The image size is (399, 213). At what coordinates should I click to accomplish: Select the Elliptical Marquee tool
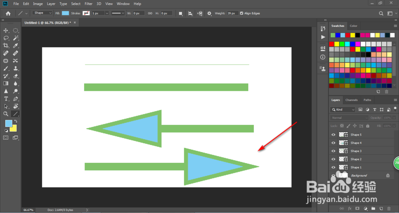pyautogui.click(x=16, y=31)
